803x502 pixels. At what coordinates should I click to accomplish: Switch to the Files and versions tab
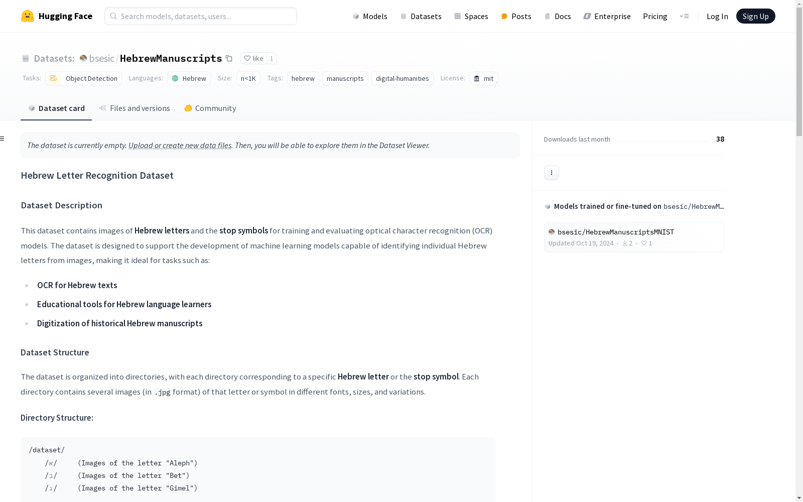(135, 108)
